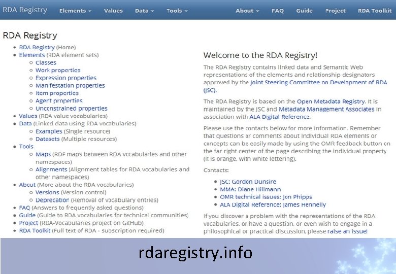Open RDA Toolkit from the top navigation bar
Screen dimensions: 396x274
(375, 11)
